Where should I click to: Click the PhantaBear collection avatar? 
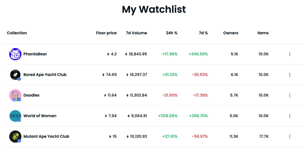[15, 54]
